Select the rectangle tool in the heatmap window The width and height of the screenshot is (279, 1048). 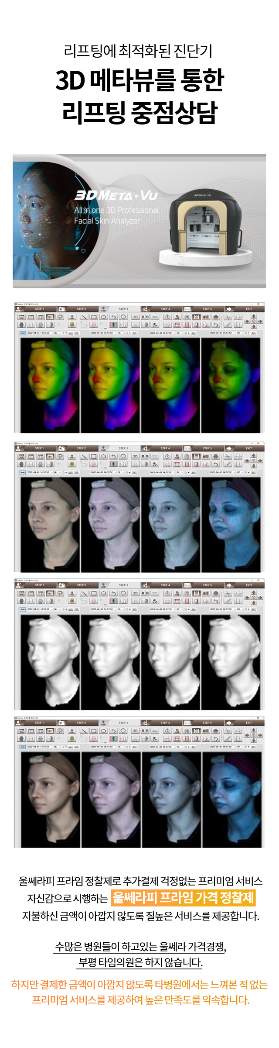94,317
